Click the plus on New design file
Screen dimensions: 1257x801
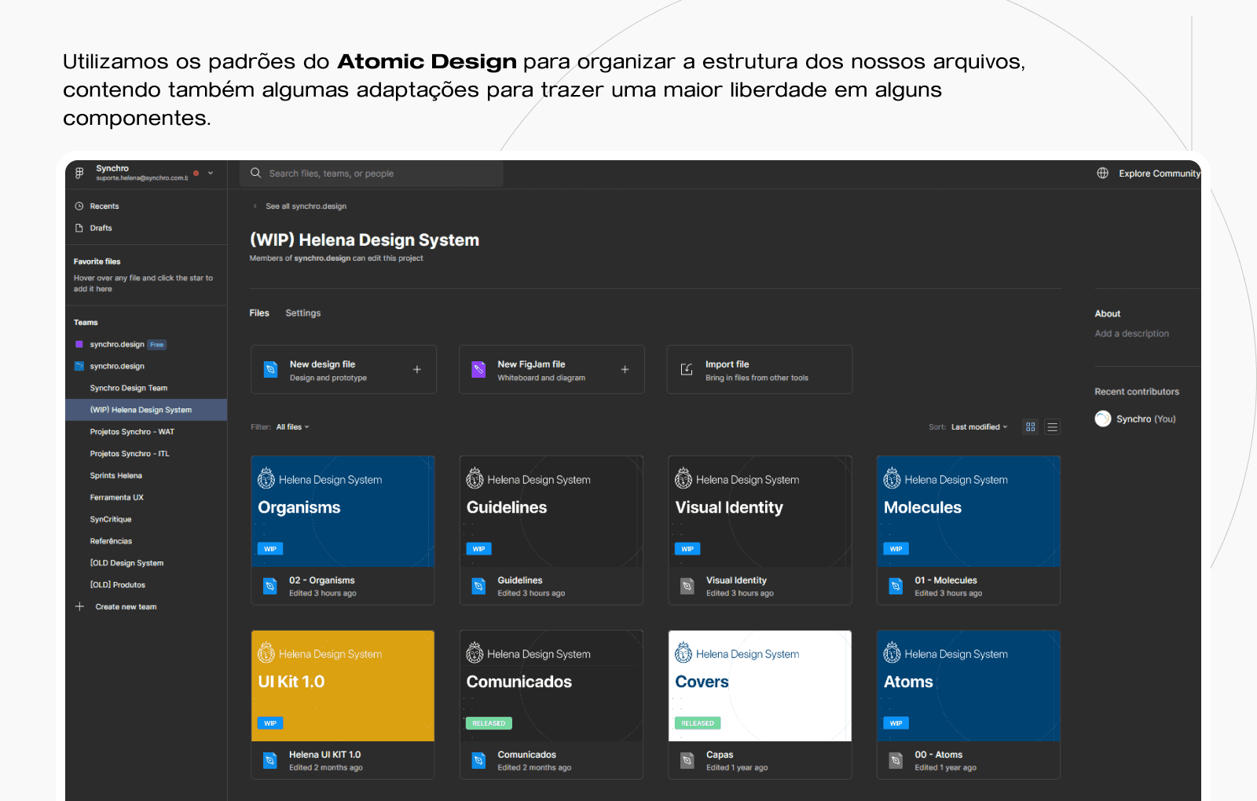417,369
